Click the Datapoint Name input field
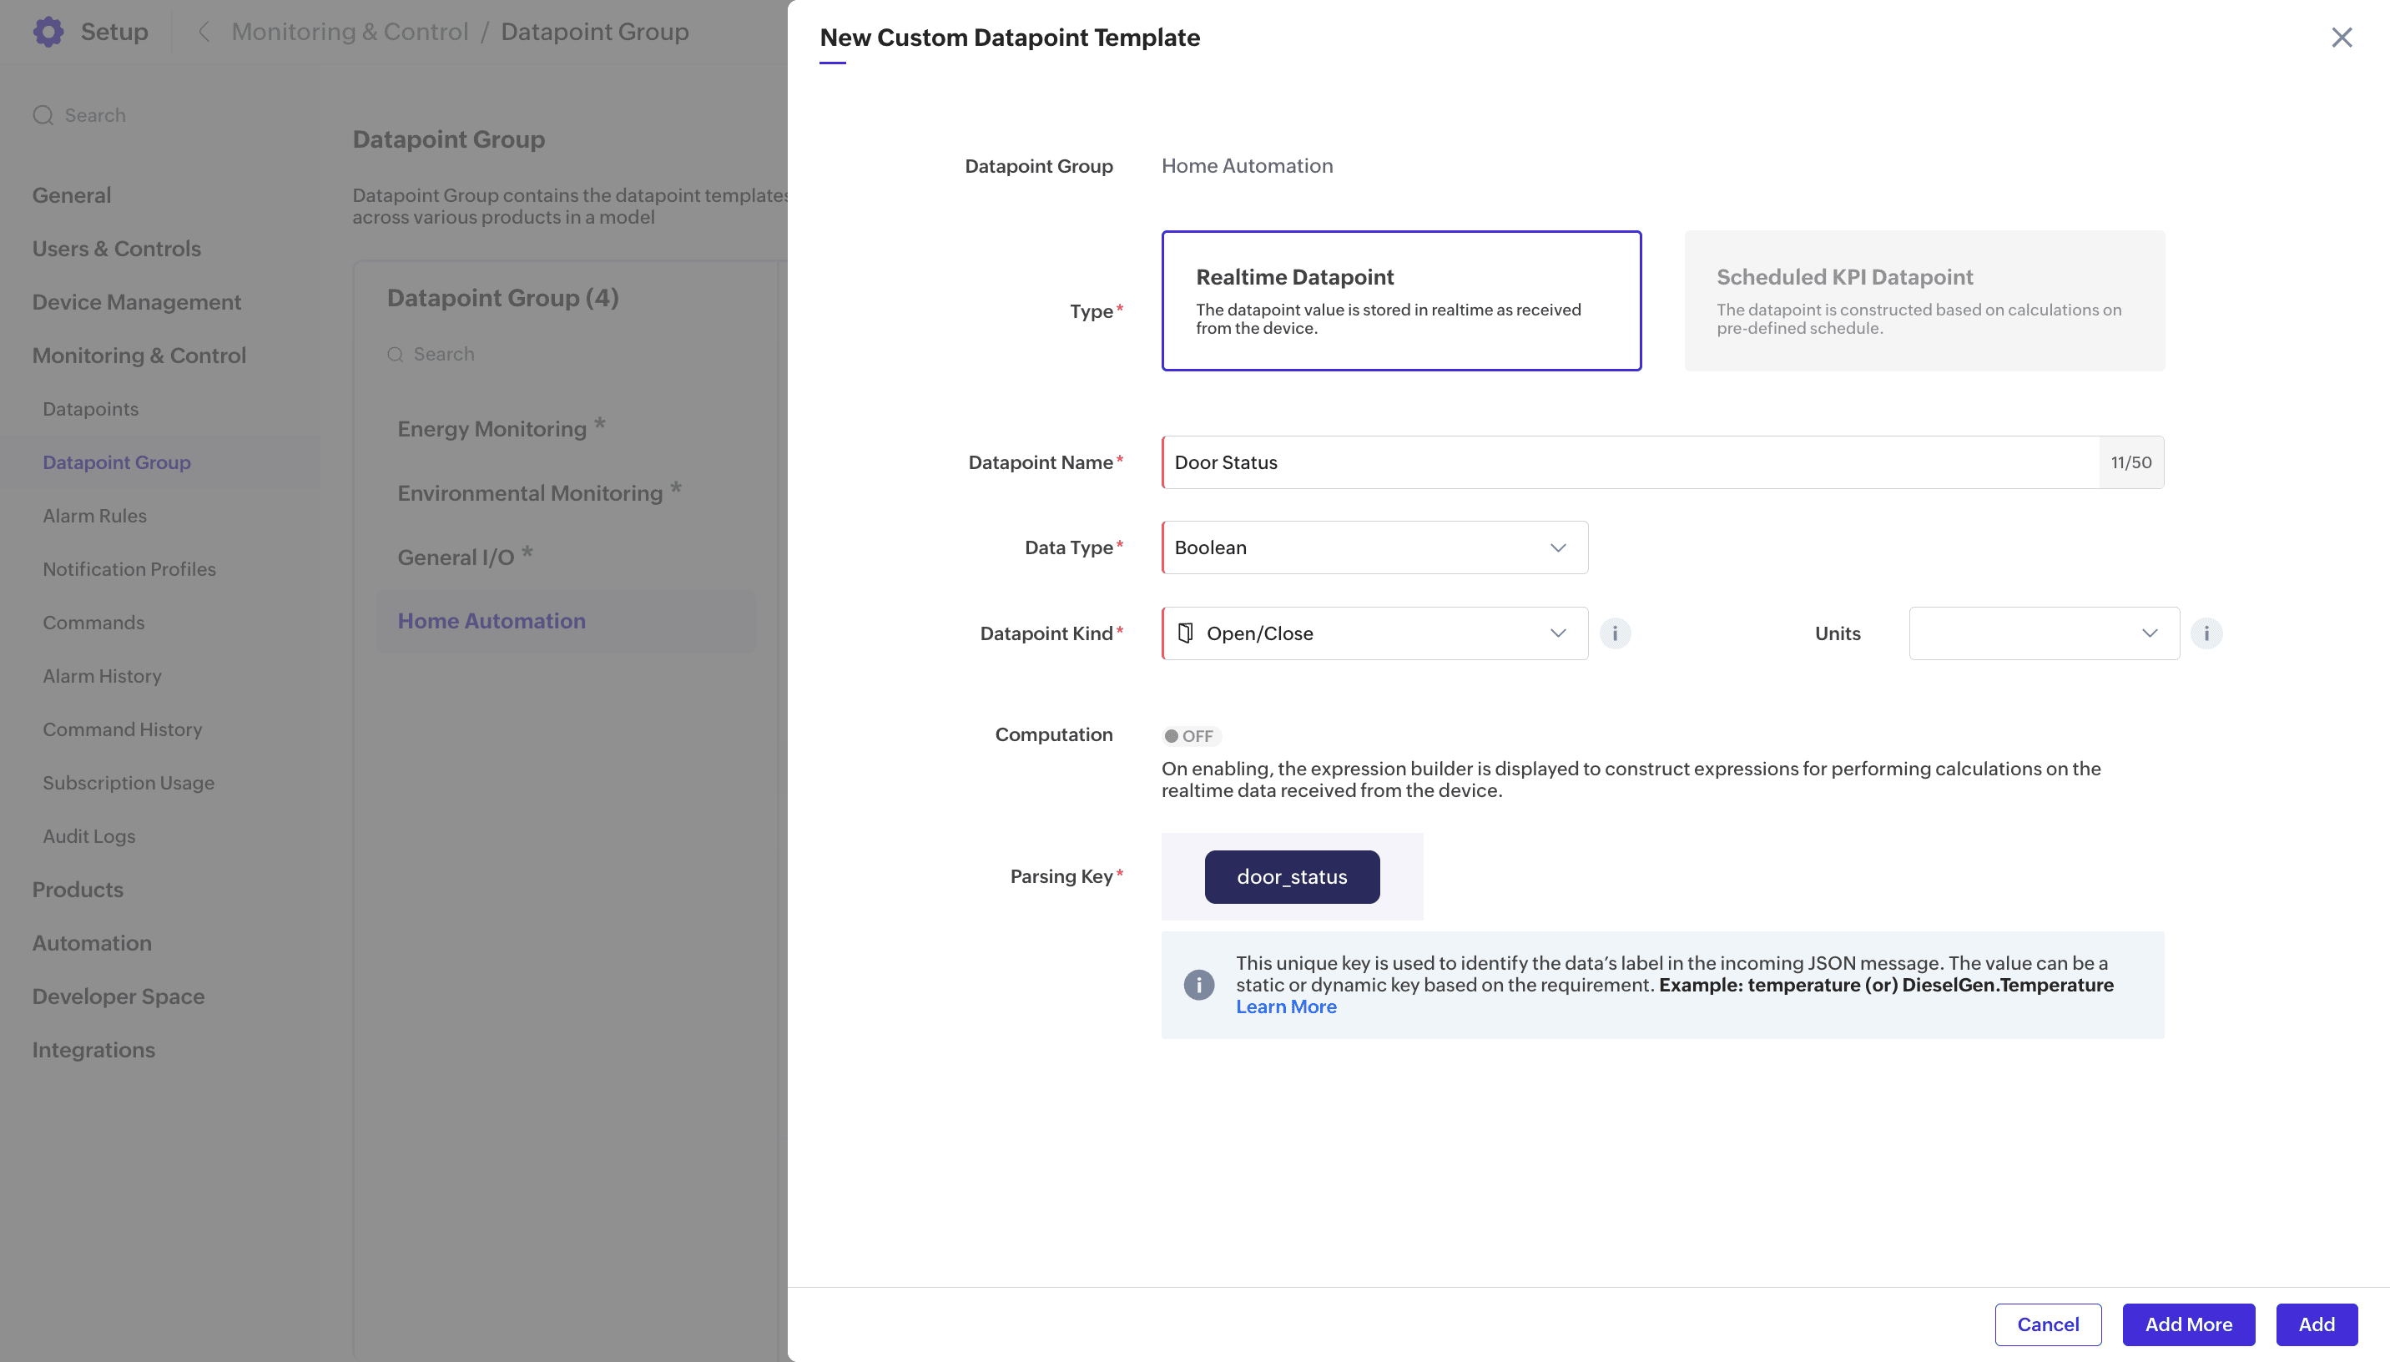2390x1362 pixels. (1629, 462)
